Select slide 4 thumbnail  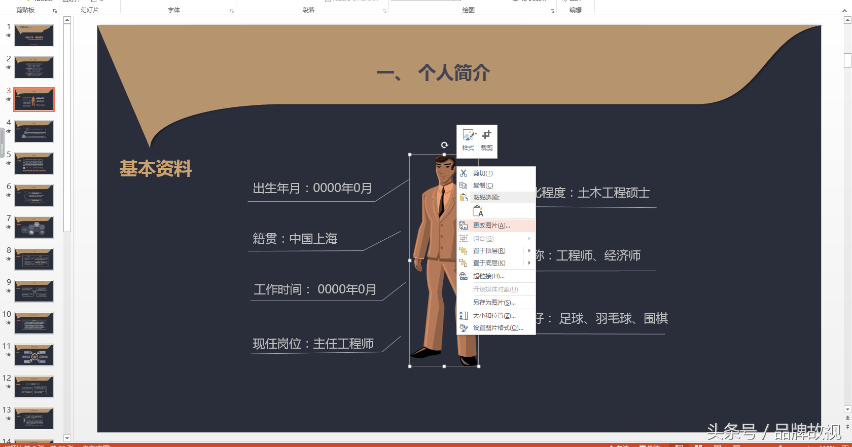34,132
